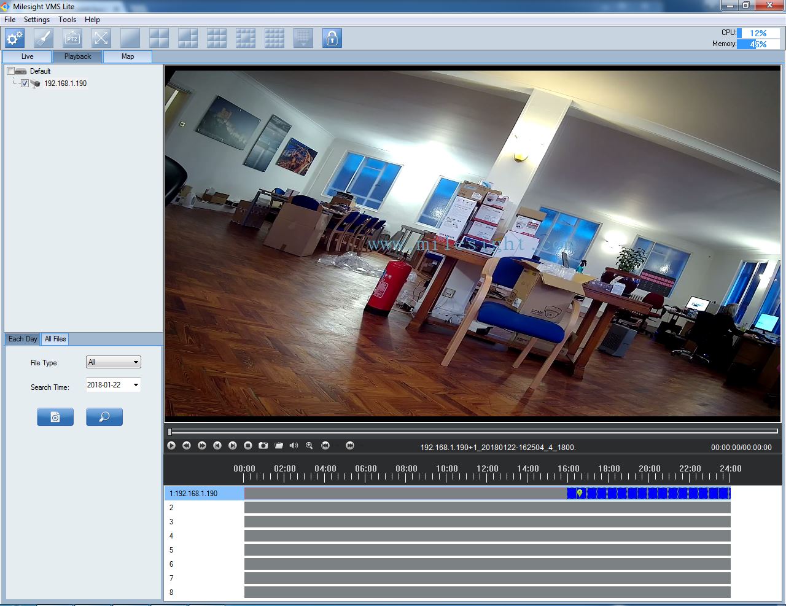Take a snapshot of the playback video

click(x=263, y=446)
